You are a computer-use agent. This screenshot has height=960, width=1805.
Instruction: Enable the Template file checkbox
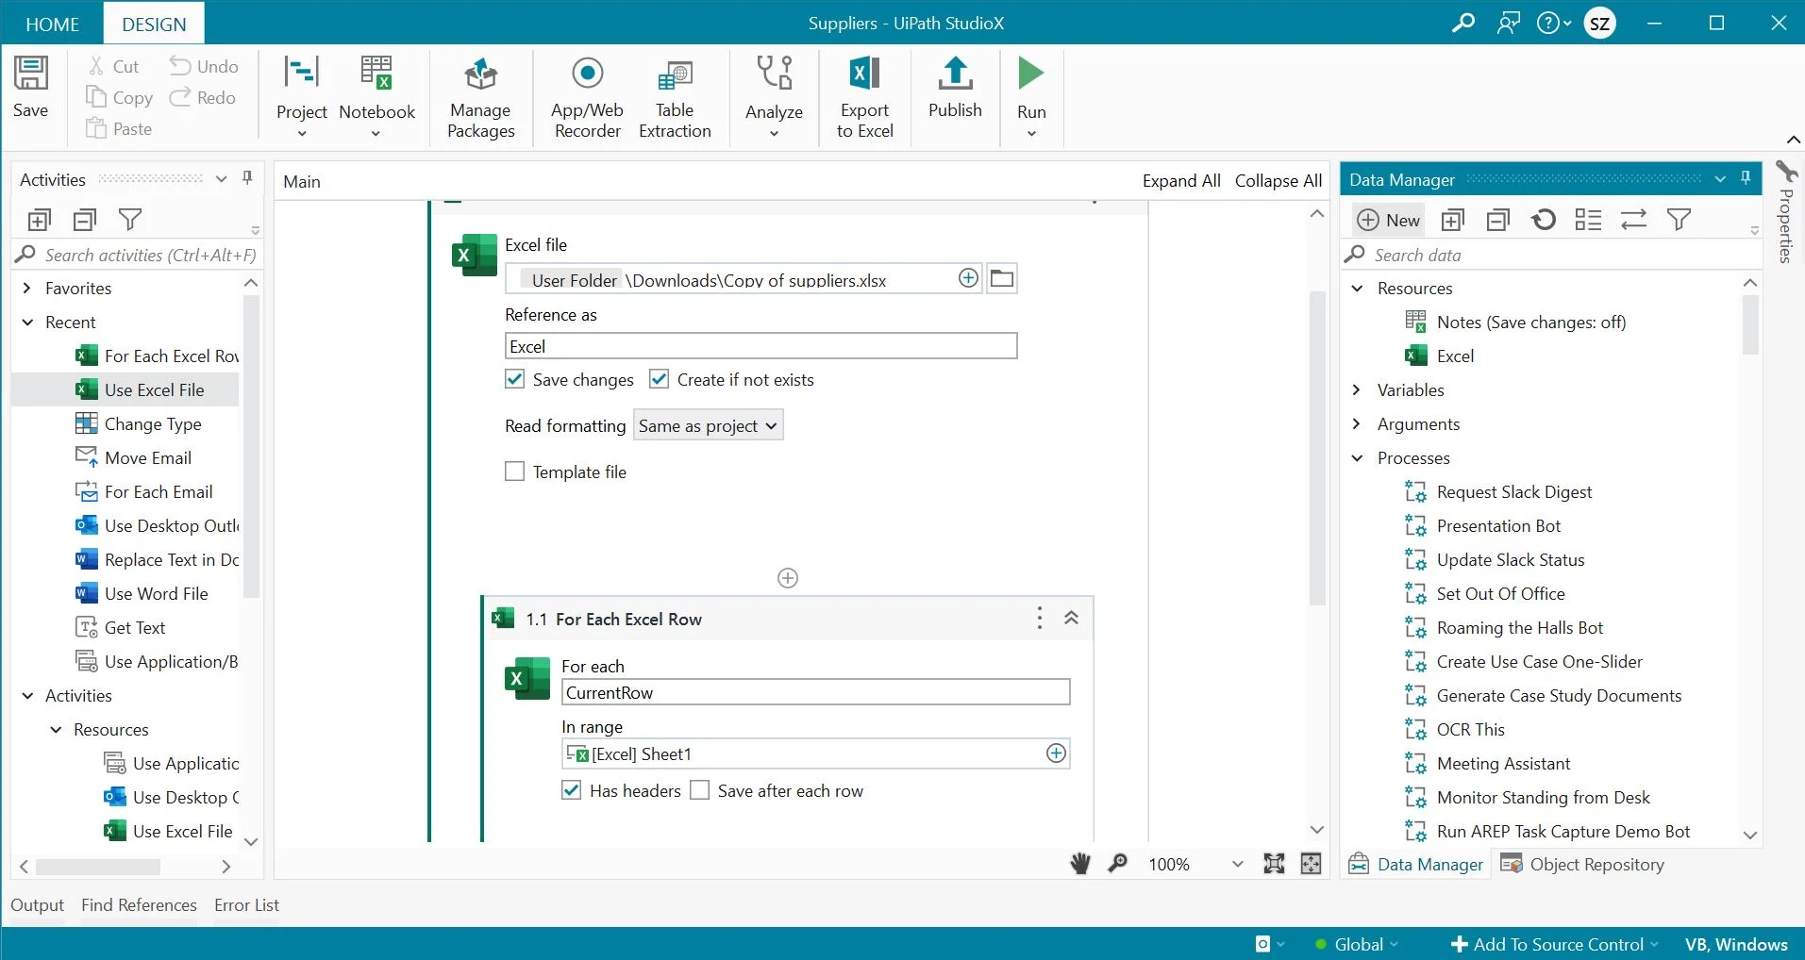tap(515, 472)
